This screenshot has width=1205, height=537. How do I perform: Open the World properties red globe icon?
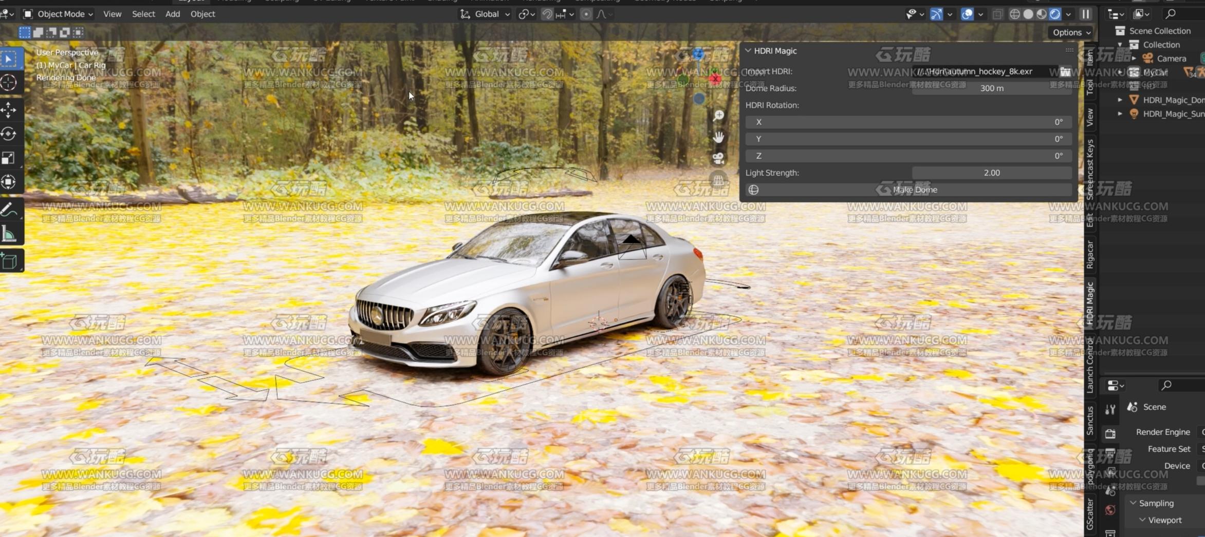click(x=1110, y=510)
